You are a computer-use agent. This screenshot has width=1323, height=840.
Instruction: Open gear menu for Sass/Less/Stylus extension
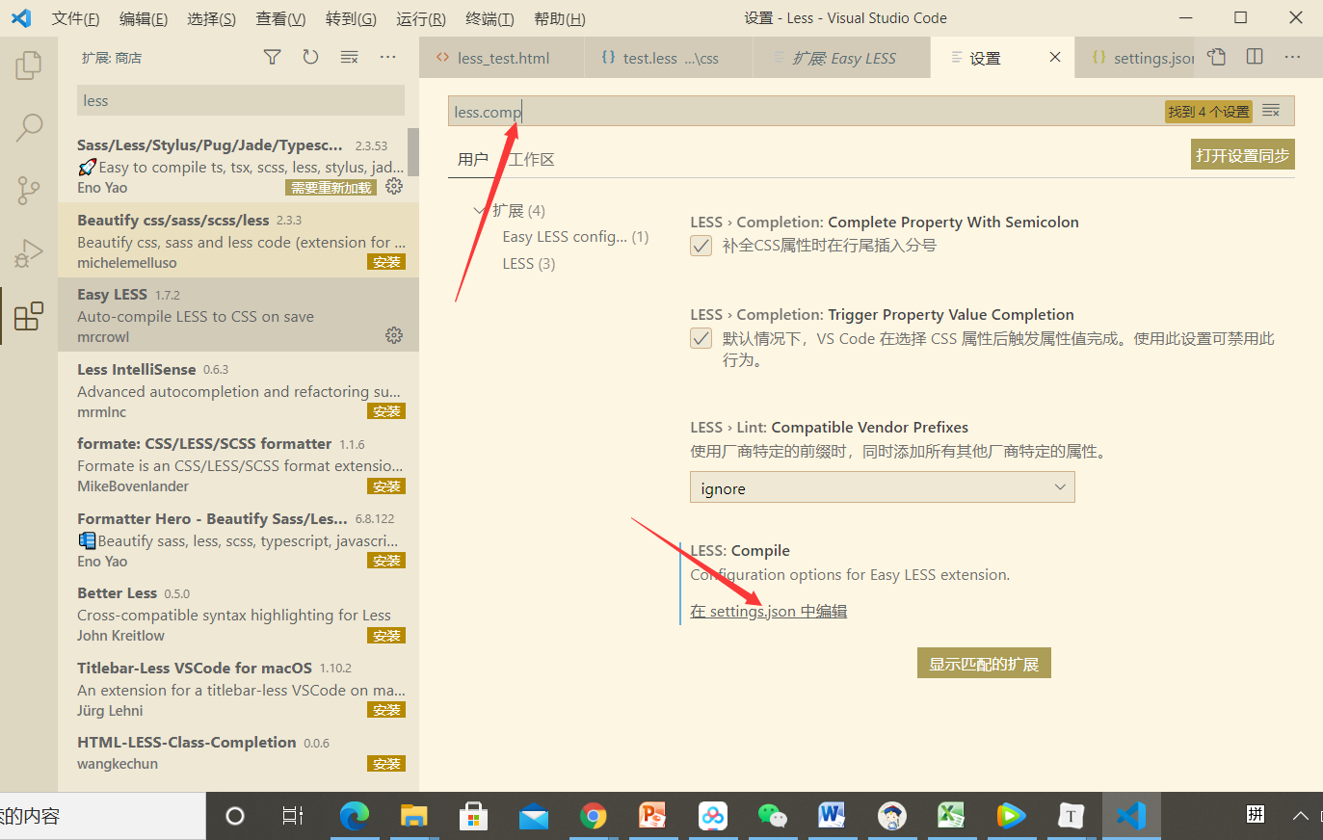click(x=394, y=187)
